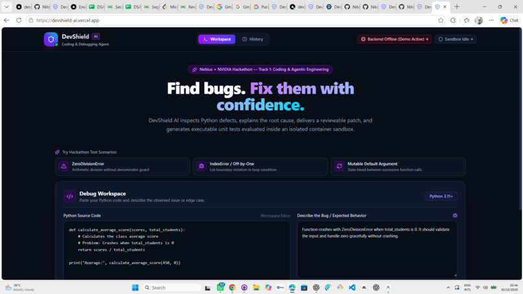The width and height of the screenshot is (523, 294).
Task: Bookmark this page with the star icon
Action: point(441,20)
